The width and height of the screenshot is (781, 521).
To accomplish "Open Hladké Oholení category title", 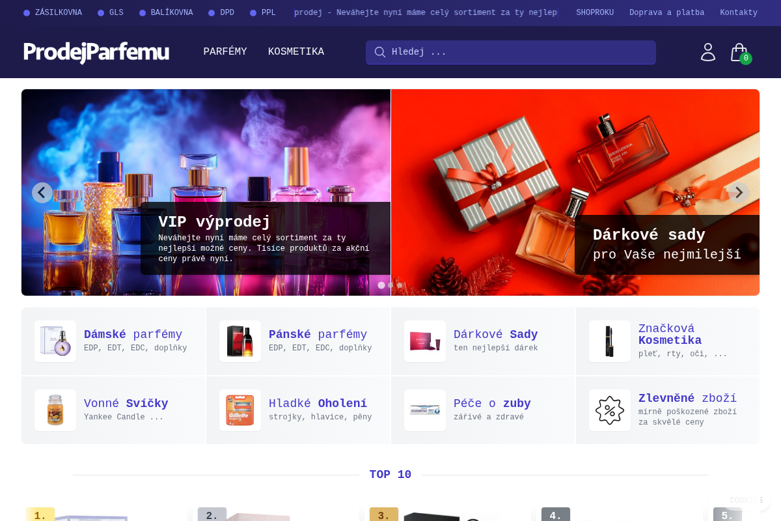I will [x=318, y=404].
